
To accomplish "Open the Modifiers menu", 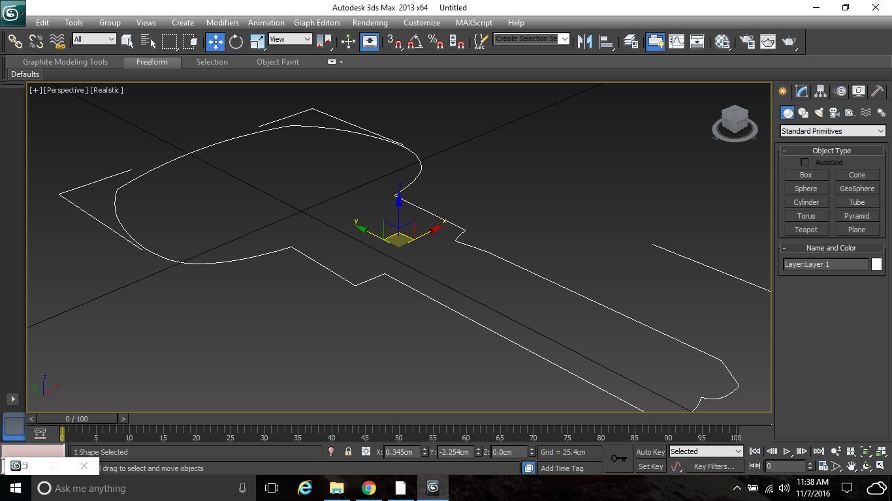I will (x=222, y=23).
